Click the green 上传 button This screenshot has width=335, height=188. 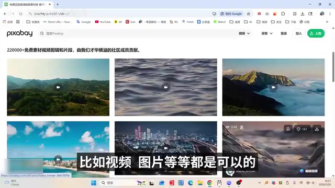pos(316,33)
